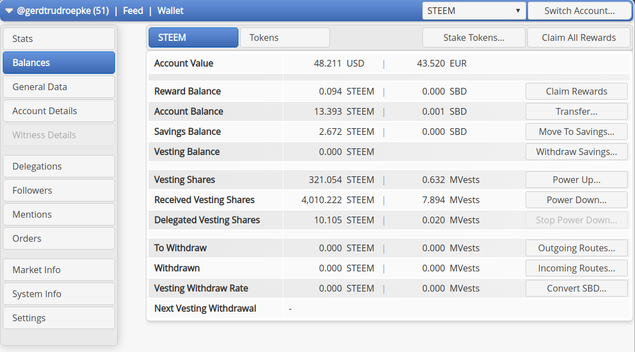
Task: Click Move To Savings button
Action: coord(576,132)
